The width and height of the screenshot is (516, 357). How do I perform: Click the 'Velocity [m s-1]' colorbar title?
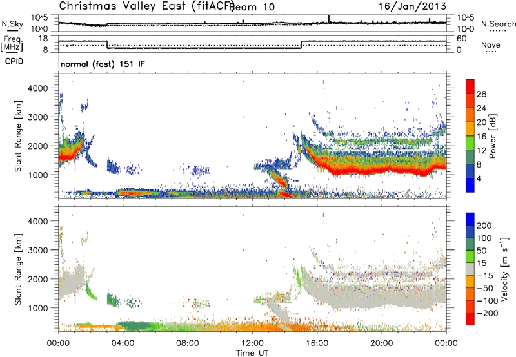[x=504, y=269]
